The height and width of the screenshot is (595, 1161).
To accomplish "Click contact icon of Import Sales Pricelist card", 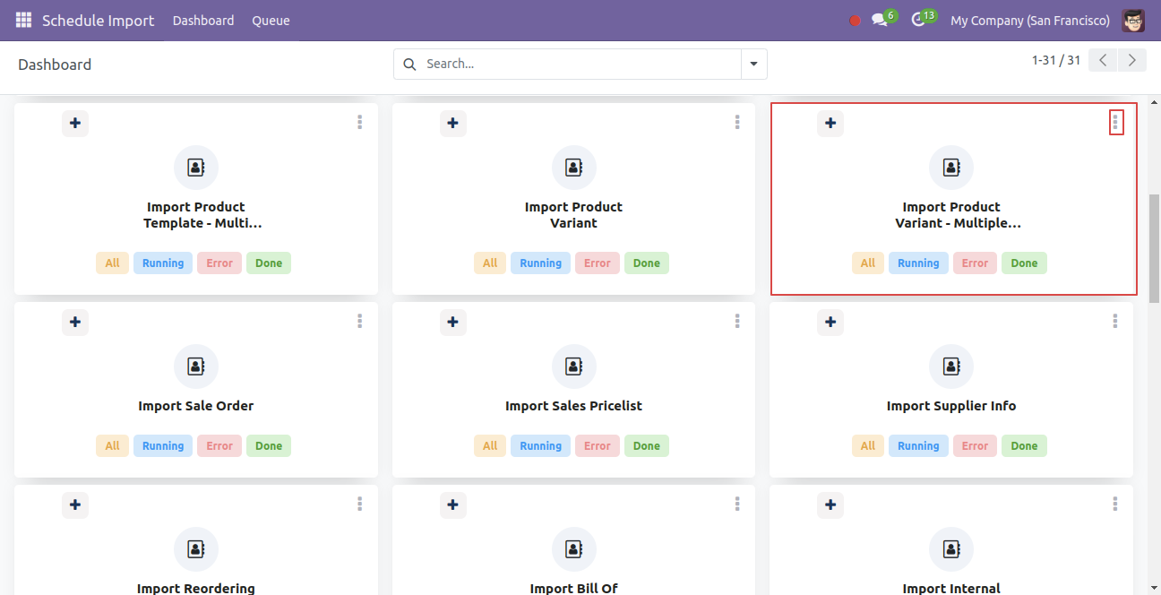I will click(574, 366).
